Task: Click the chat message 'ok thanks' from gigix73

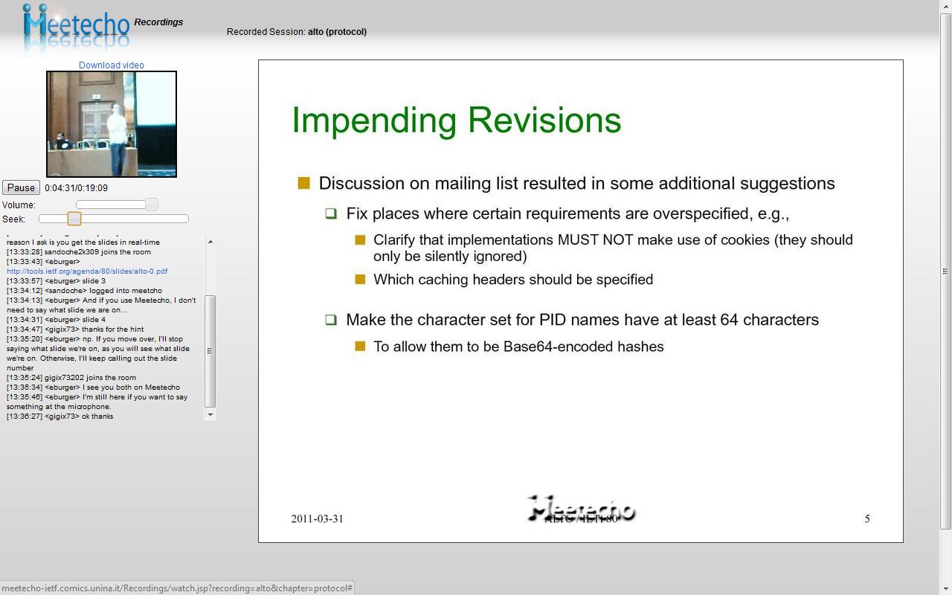Action: pos(60,416)
